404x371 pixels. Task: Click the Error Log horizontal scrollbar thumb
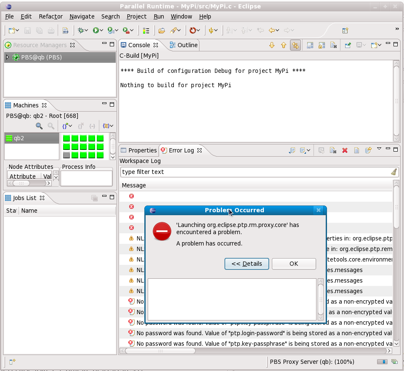pos(160,351)
